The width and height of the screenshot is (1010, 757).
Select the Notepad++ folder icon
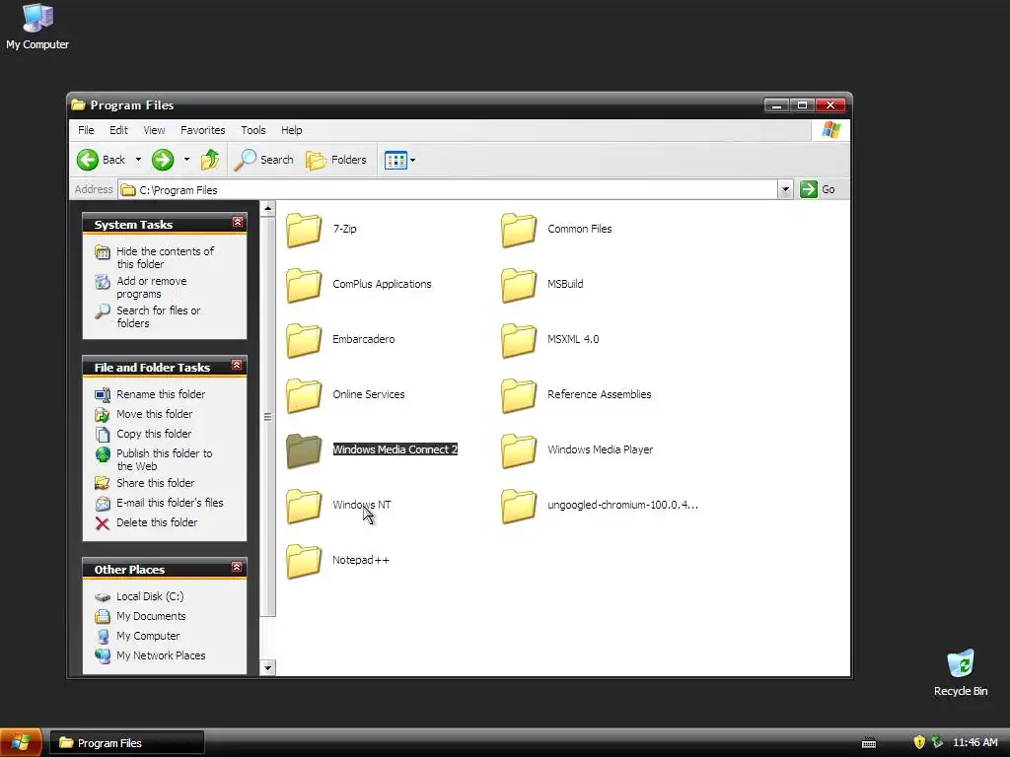[x=304, y=561]
